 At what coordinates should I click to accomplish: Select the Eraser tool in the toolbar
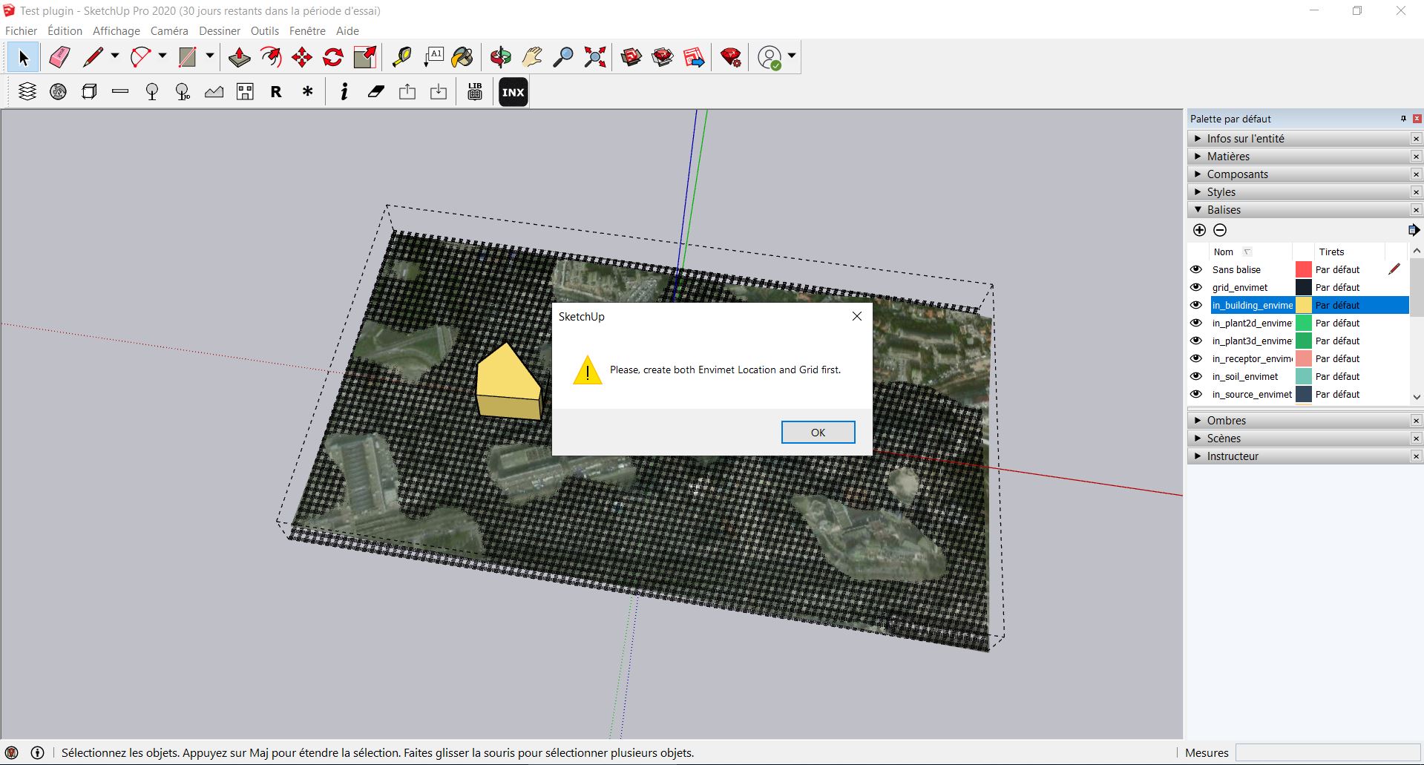click(x=59, y=56)
